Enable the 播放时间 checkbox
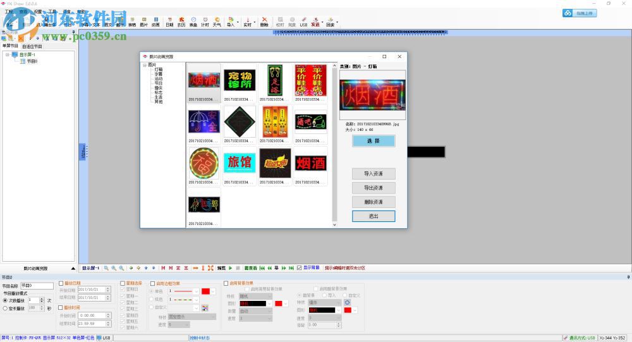This screenshot has width=632, height=342. point(61,307)
